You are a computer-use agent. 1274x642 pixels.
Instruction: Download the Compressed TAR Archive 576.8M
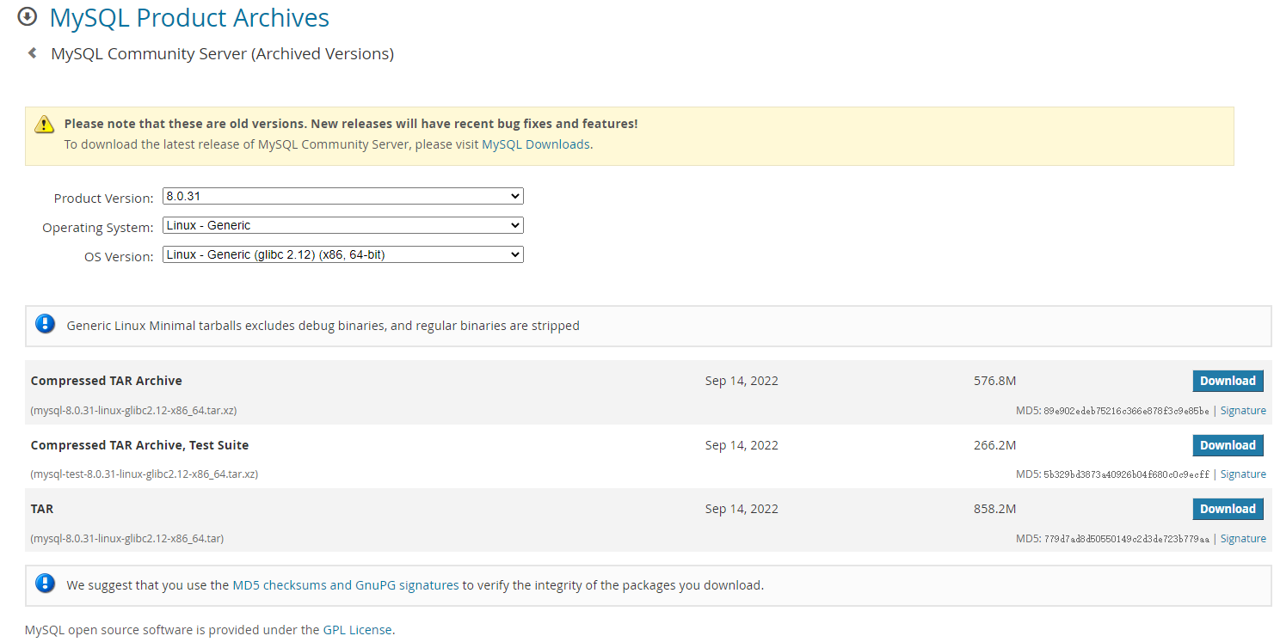point(1228,381)
